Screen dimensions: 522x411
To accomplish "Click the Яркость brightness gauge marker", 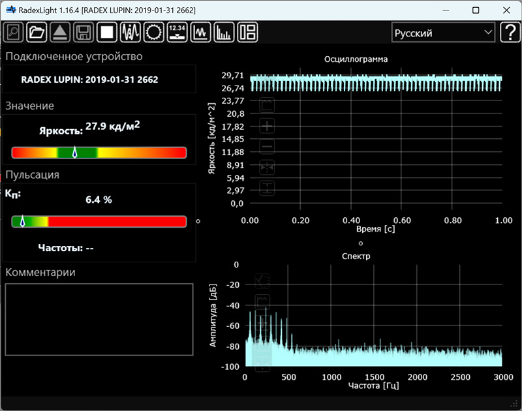I will pos(74,153).
